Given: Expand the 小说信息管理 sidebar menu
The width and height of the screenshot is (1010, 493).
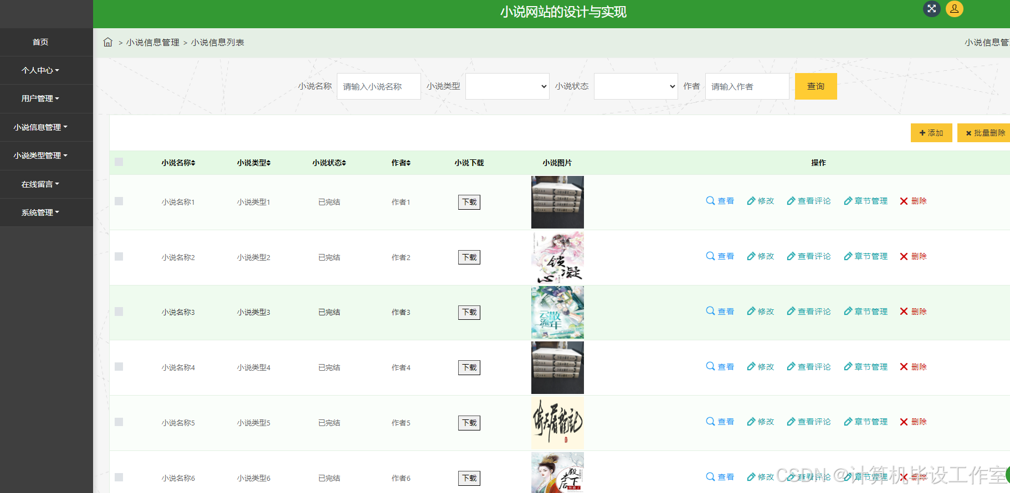Looking at the screenshot, I should click(x=40, y=127).
